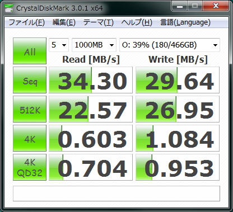Click the Write [MB/s] column header
Screen dimensions: 233x212
click(178, 60)
